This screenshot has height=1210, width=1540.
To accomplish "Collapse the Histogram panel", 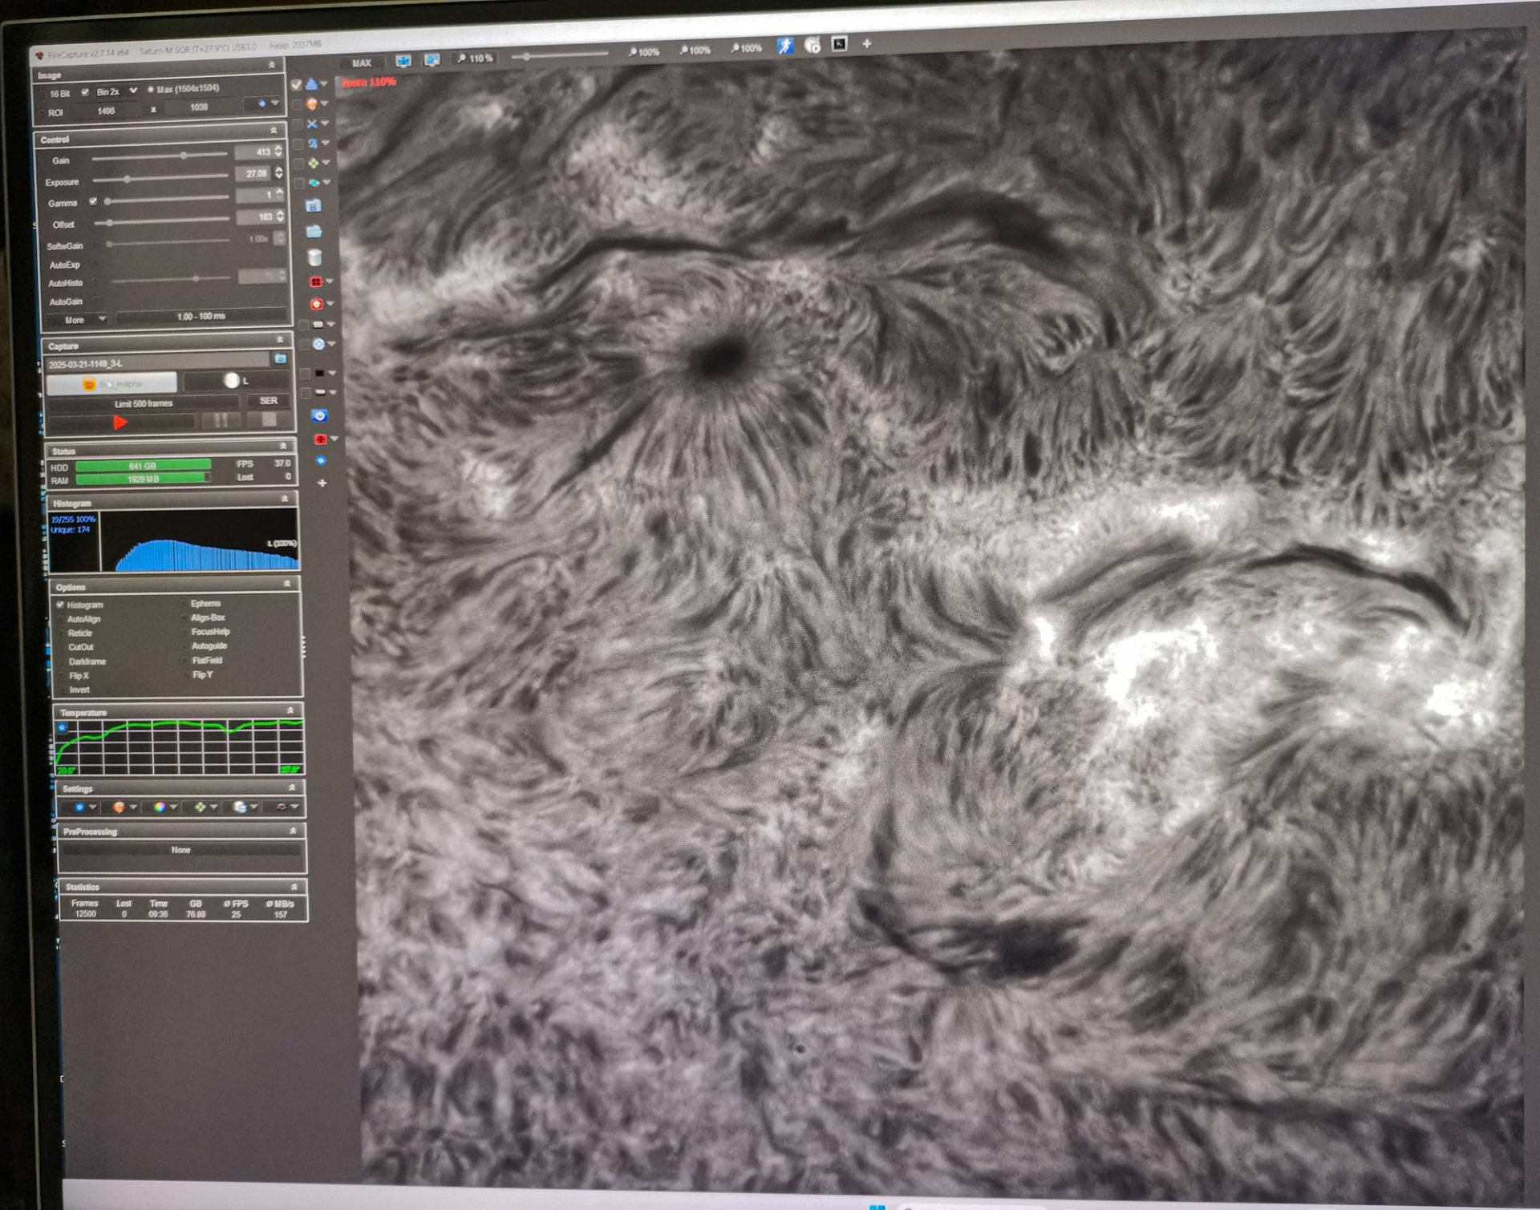I will pos(285,499).
